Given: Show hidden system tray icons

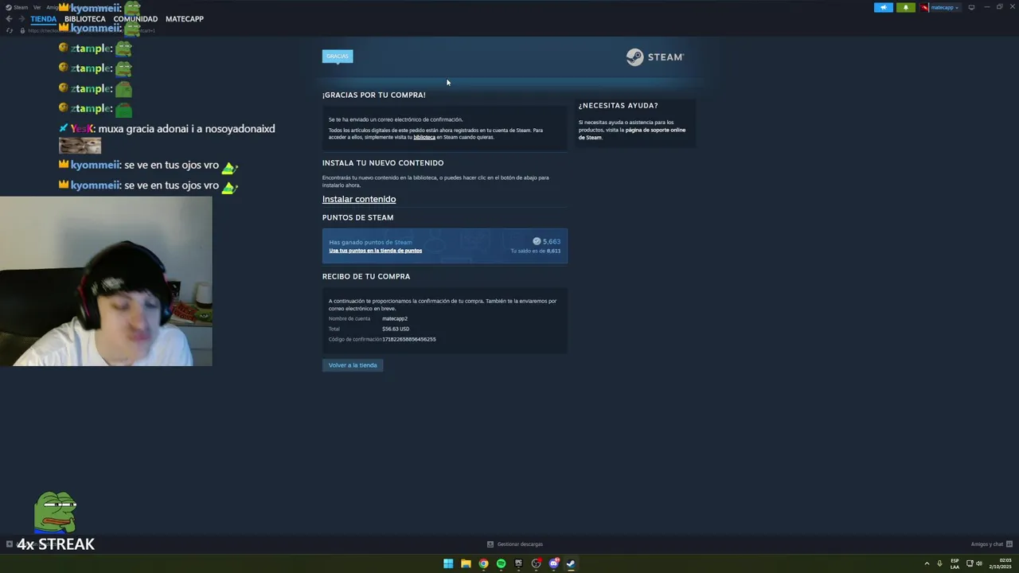Looking at the screenshot, I should [x=927, y=563].
